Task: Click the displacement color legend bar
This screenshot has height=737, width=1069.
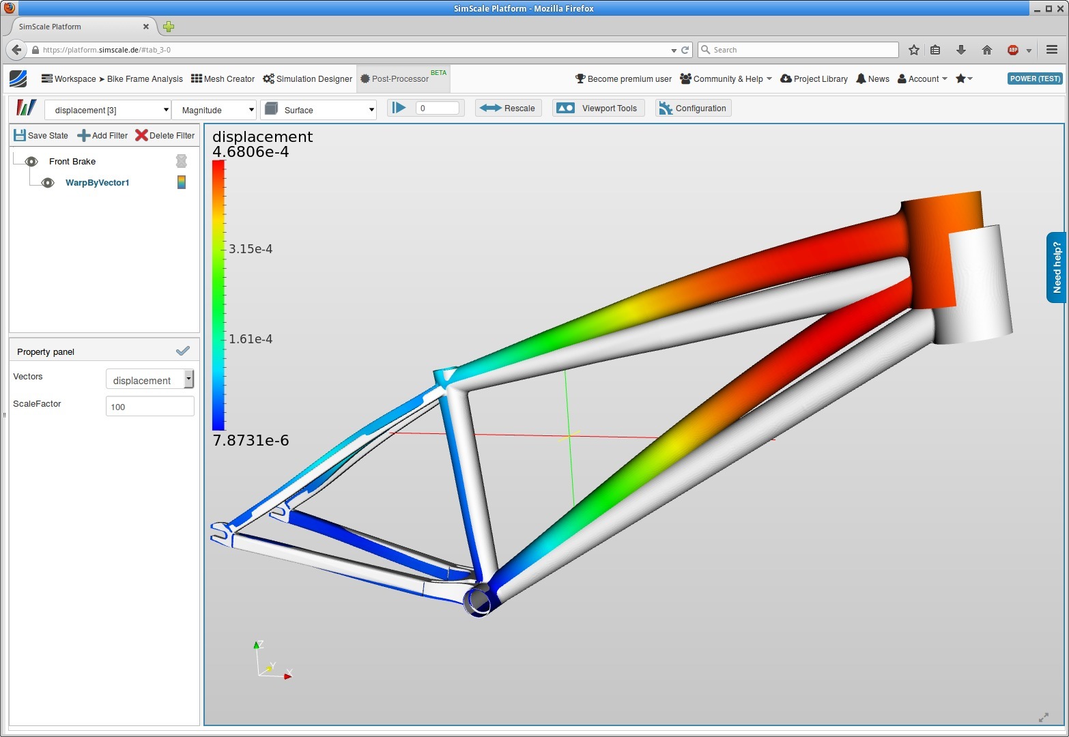Action: (x=218, y=295)
